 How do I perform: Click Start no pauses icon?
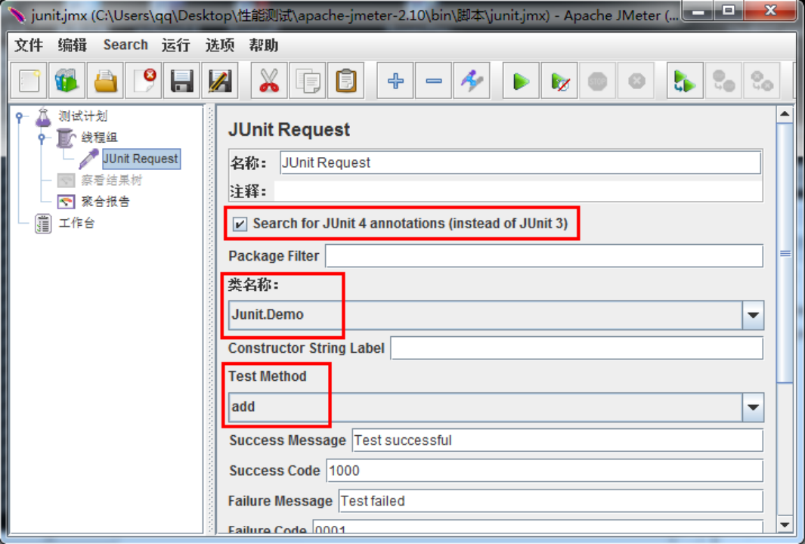pyautogui.click(x=559, y=81)
